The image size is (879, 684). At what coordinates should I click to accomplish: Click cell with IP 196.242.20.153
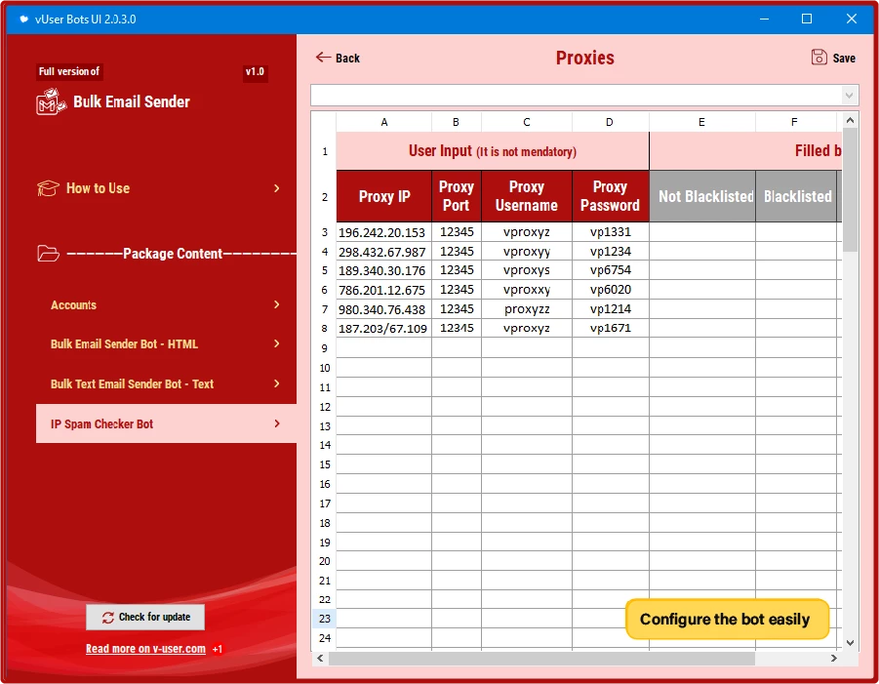(x=384, y=232)
